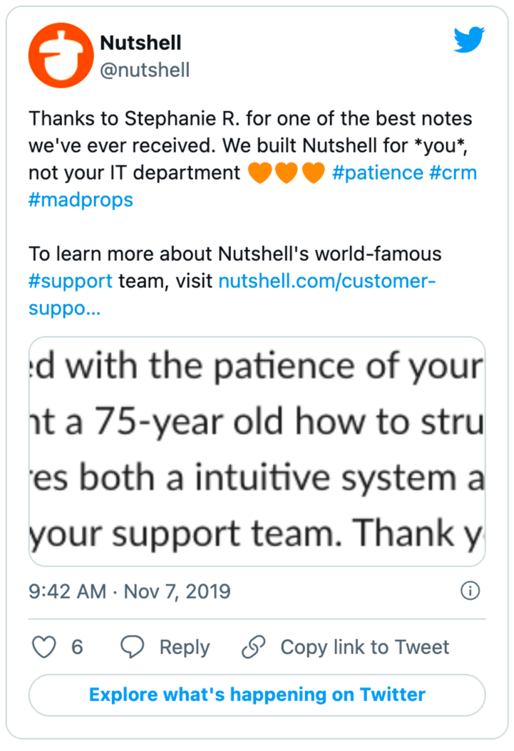This screenshot has width=514, height=751.
Task: Visit the @nutshell handle
Action: tap(145, 70)
